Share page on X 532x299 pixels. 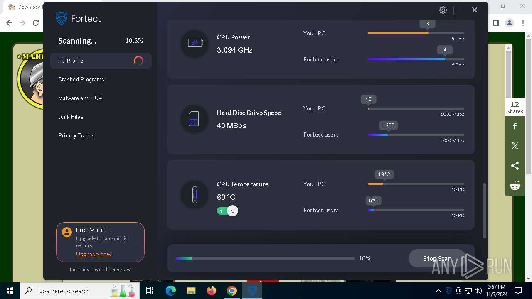pyautogui.click(x=515, y=146)
